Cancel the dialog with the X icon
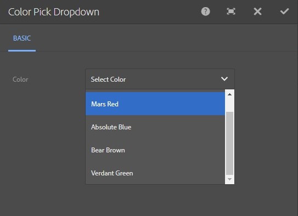Image resolution: width=298 pixels, height=216 pixels. (x=257, y=12)
